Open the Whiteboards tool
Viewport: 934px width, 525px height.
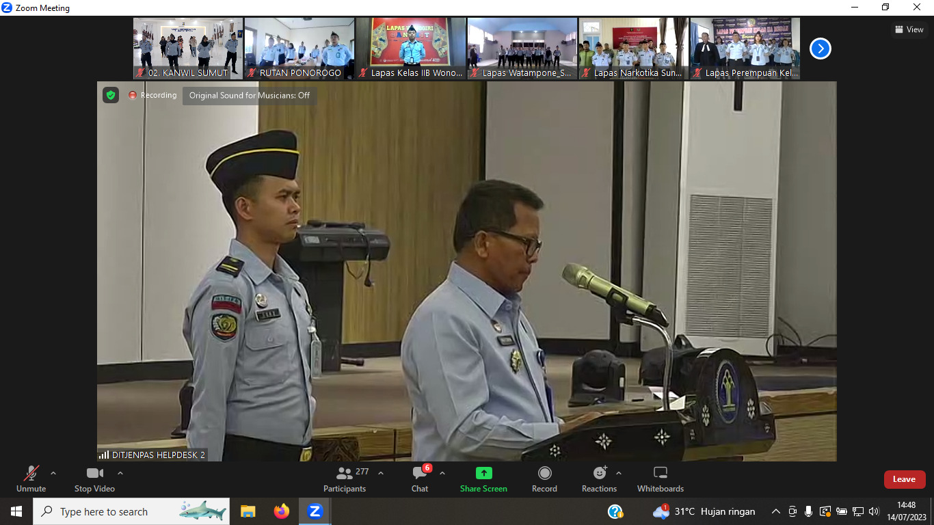click(660, 473)
